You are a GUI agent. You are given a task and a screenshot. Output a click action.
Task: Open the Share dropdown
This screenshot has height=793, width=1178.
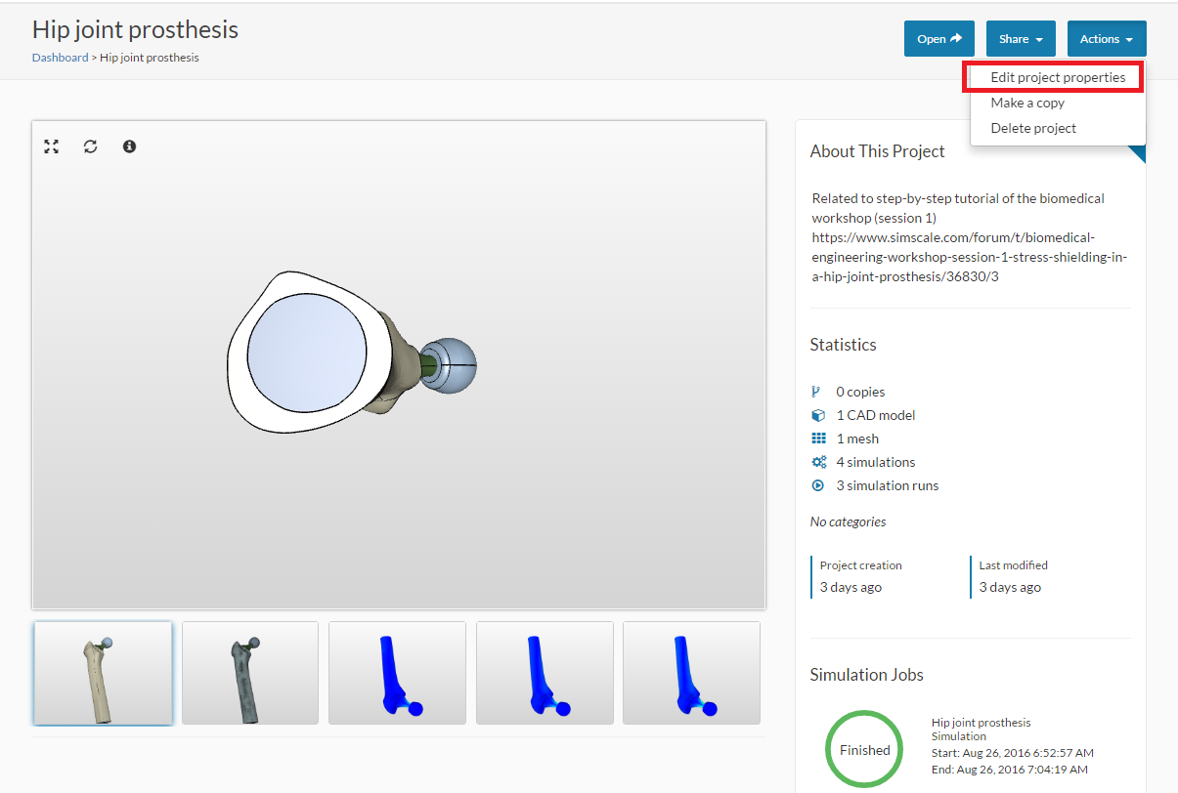click(x=1021, y=39)
